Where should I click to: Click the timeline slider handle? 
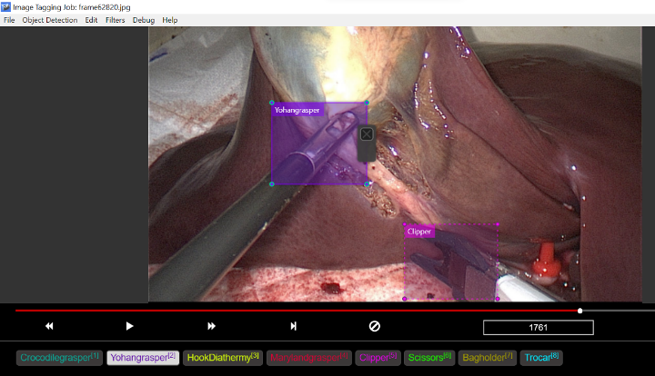(580, 311)
